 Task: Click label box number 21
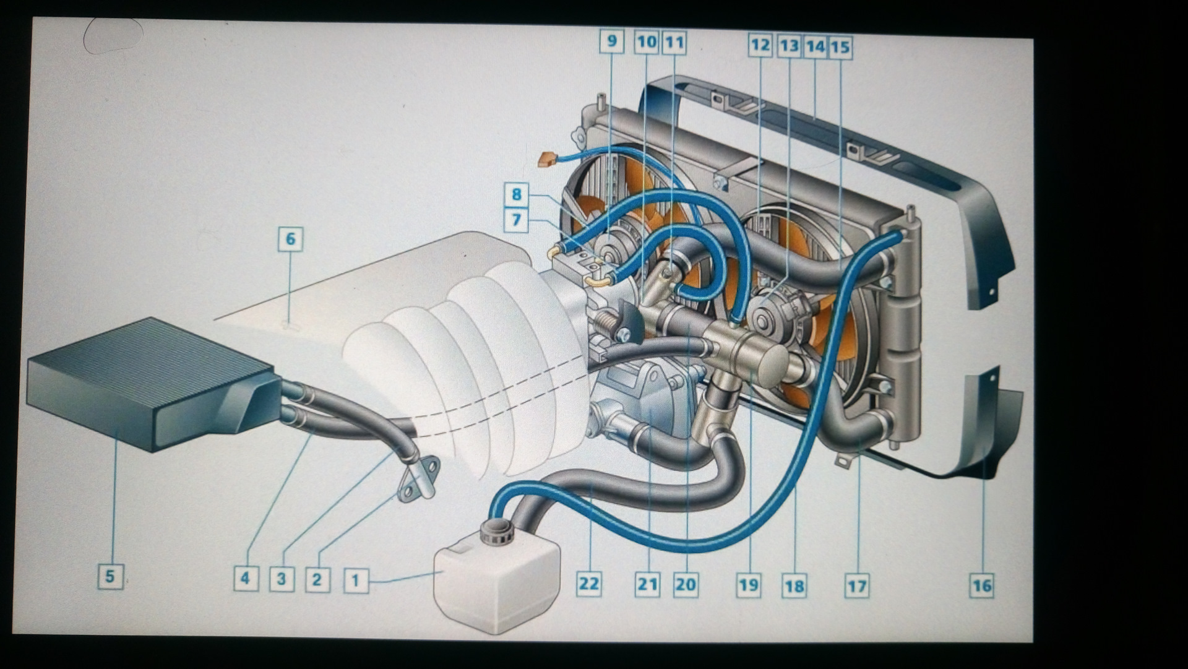point(647,584)
